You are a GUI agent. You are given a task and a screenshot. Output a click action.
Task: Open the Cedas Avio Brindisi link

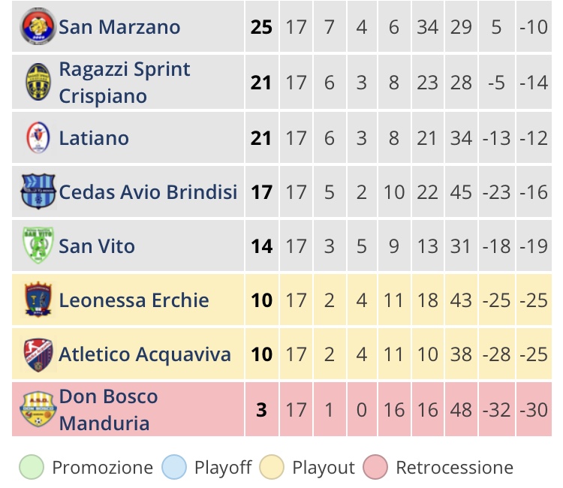click(148, 191)
